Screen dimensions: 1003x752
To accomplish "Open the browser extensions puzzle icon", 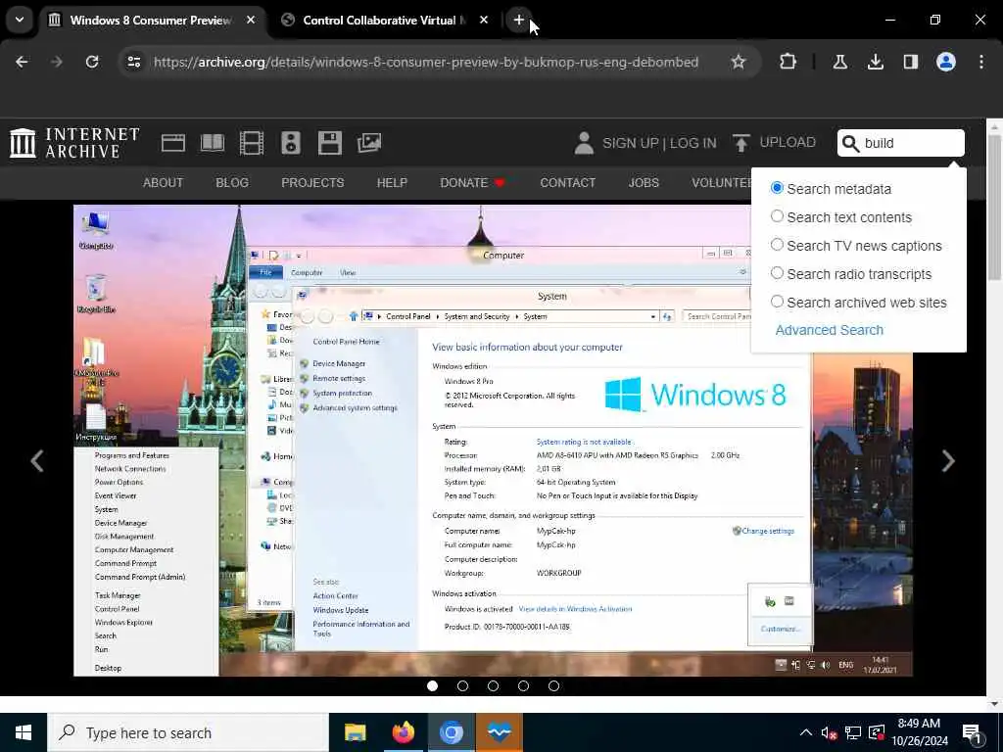I will [788, 62].
